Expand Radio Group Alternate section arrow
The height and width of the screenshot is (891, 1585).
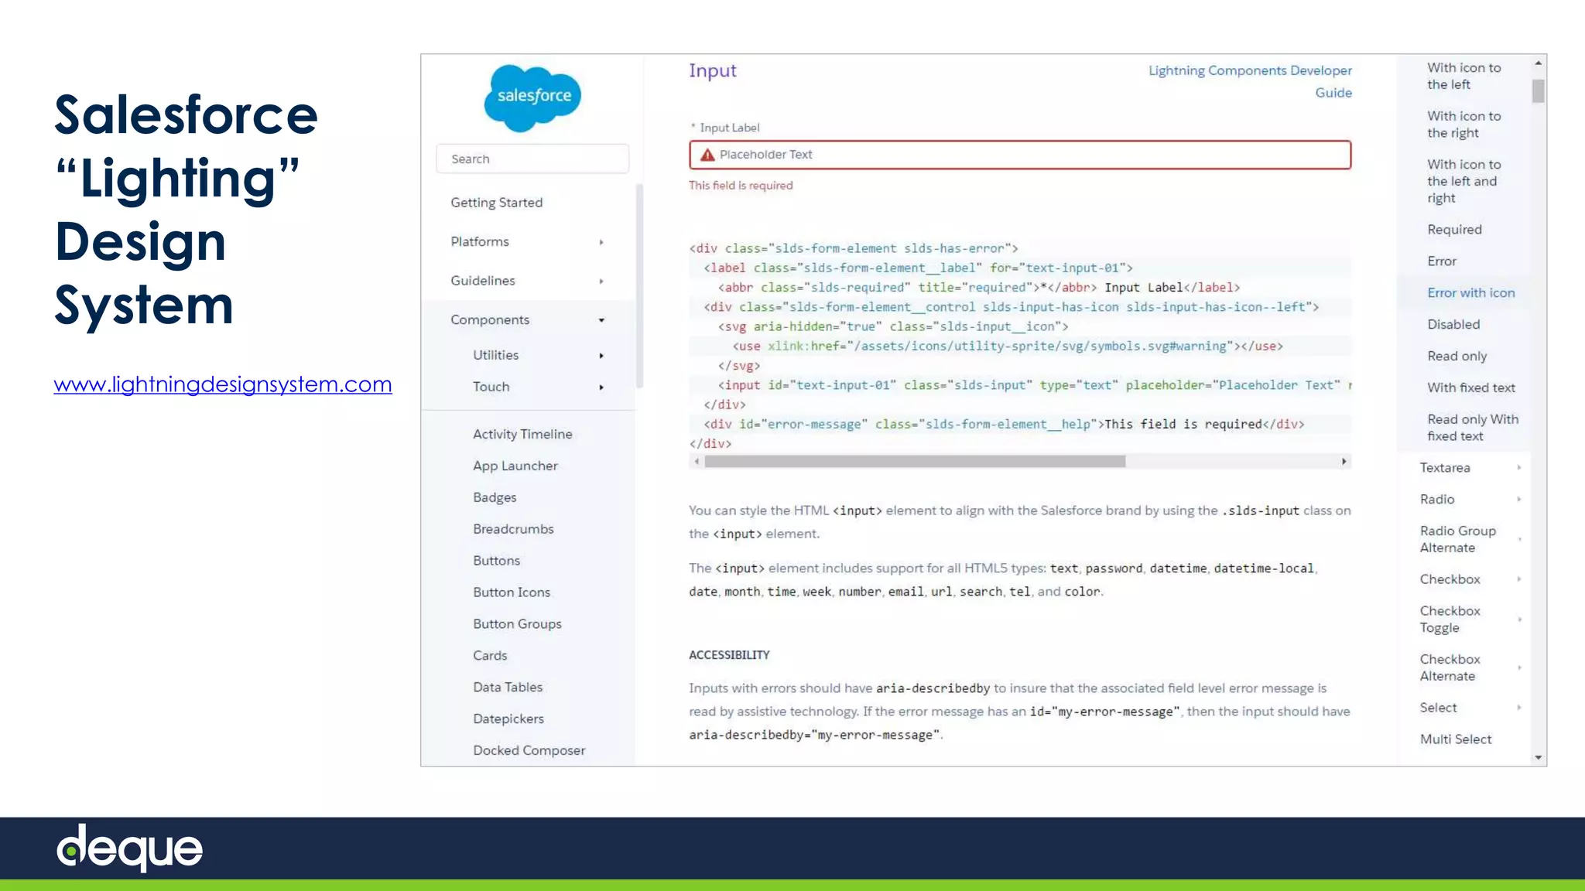(x=1519, y=539)
